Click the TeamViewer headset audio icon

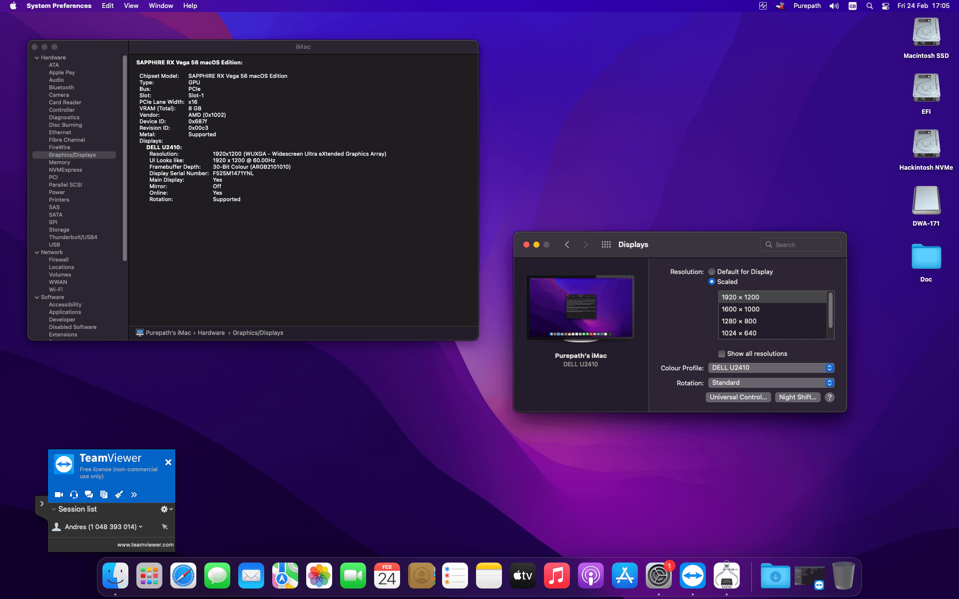(74, 495)
